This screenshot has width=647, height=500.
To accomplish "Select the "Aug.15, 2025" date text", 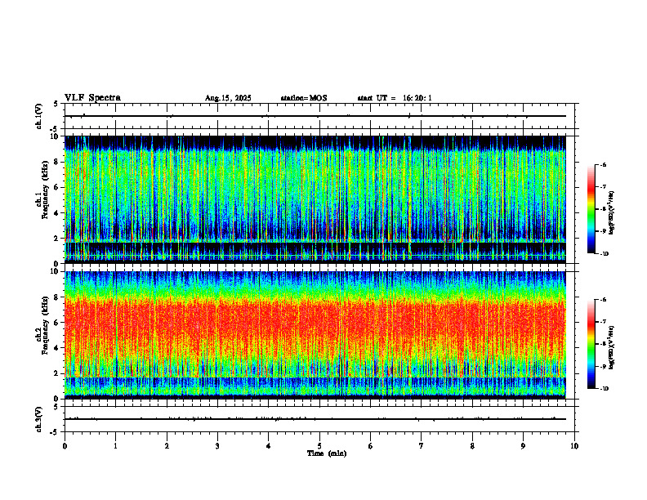I will point(228,98).
